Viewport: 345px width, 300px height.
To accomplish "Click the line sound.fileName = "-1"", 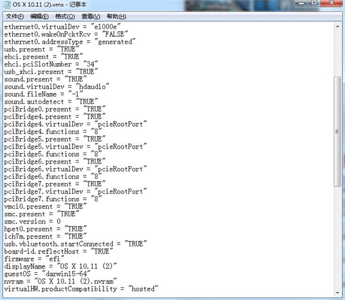I will tap(44, 94).
